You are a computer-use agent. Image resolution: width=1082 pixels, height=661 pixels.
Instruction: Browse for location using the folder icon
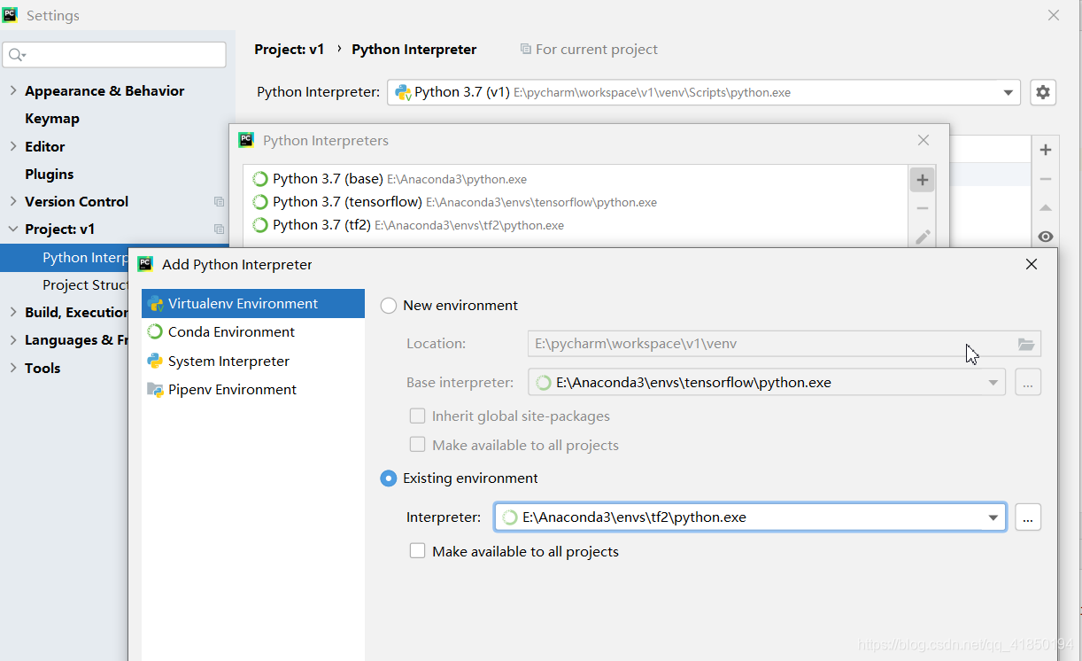(1026, 344)
